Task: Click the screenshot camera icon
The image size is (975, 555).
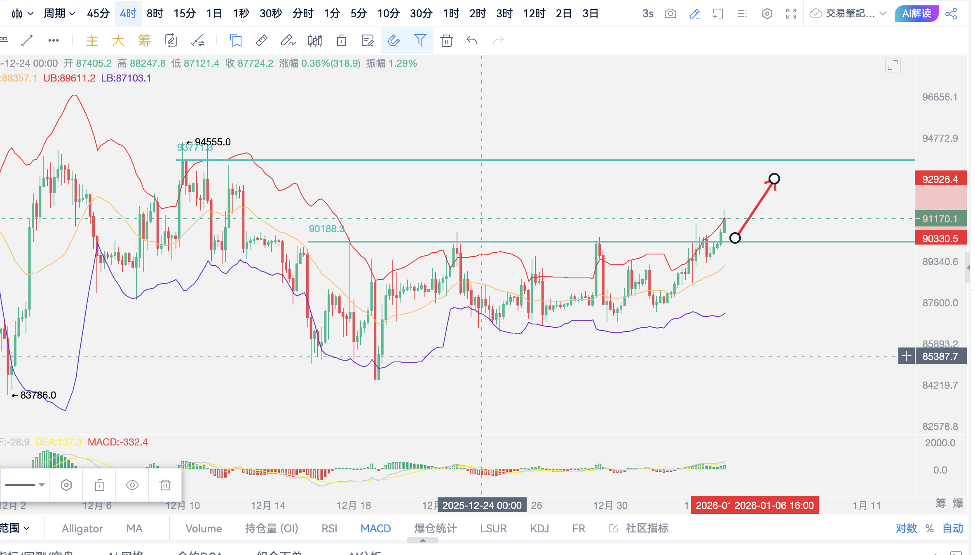Action: (x=670, y=14)
